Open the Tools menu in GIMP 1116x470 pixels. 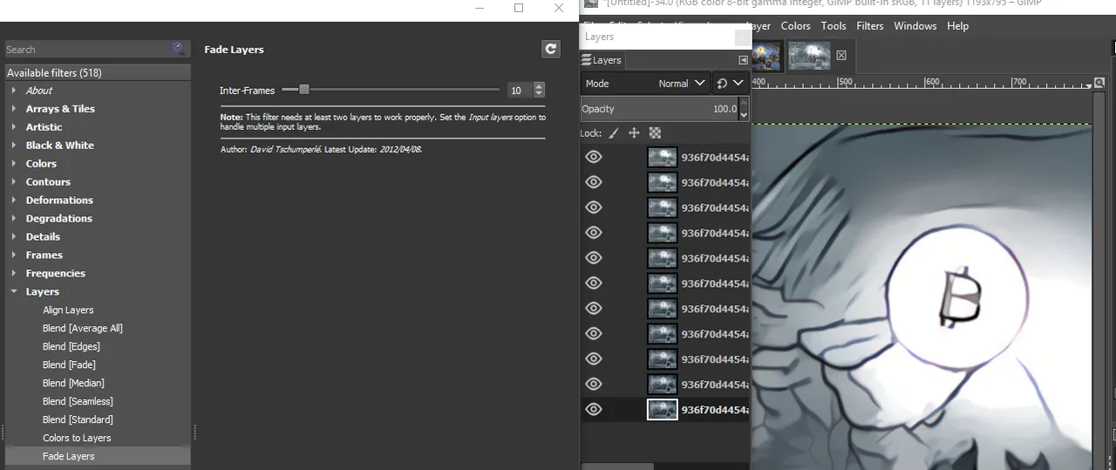(834, 26)
